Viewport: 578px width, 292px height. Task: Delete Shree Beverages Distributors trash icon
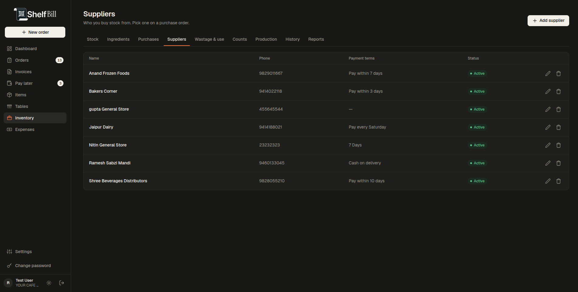pyautogui.click(x=558, y=181)
